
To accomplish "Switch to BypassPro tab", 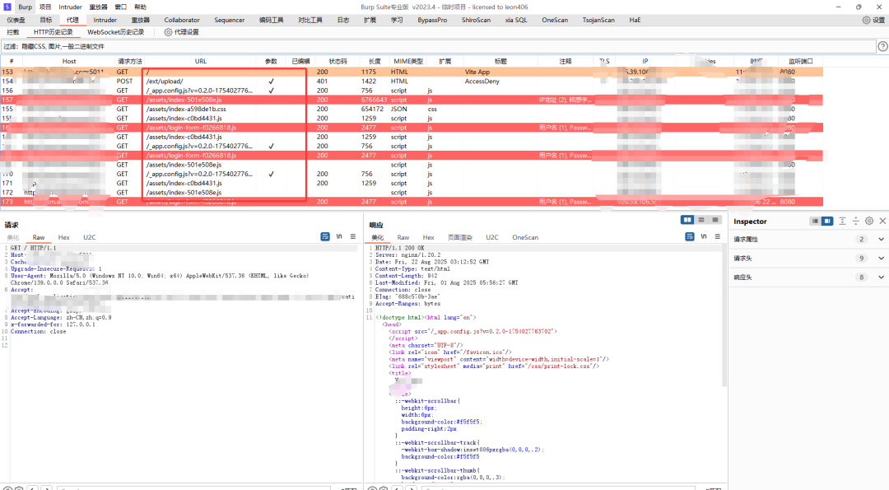I will 432,20.
